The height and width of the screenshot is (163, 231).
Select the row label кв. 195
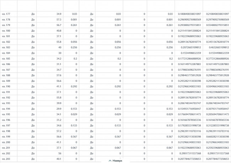(x=6, y=114)
